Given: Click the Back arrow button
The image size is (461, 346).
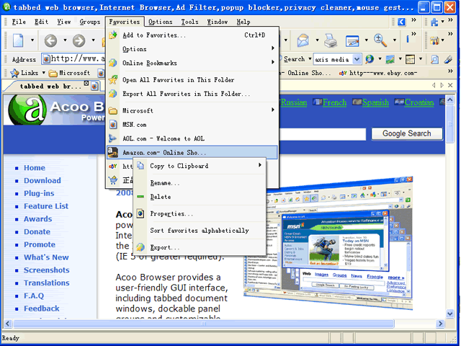Looking at the screenshot, I should tap(50, 40).
